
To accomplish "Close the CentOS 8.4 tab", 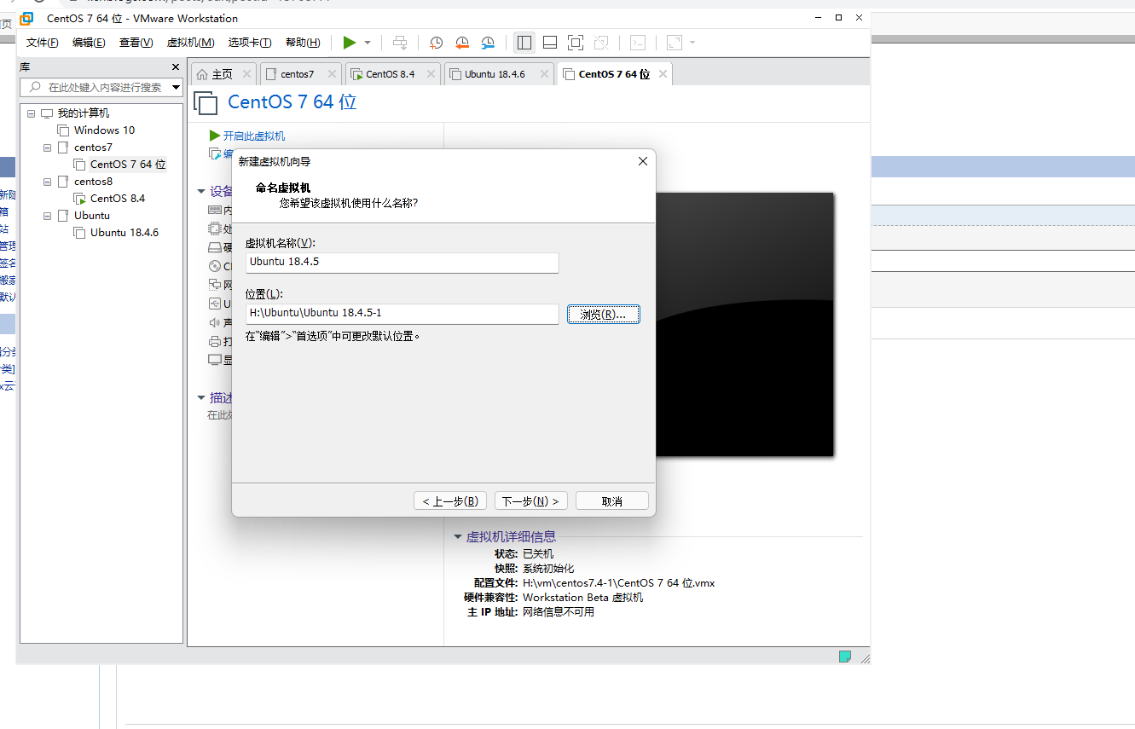I will 431,74.
